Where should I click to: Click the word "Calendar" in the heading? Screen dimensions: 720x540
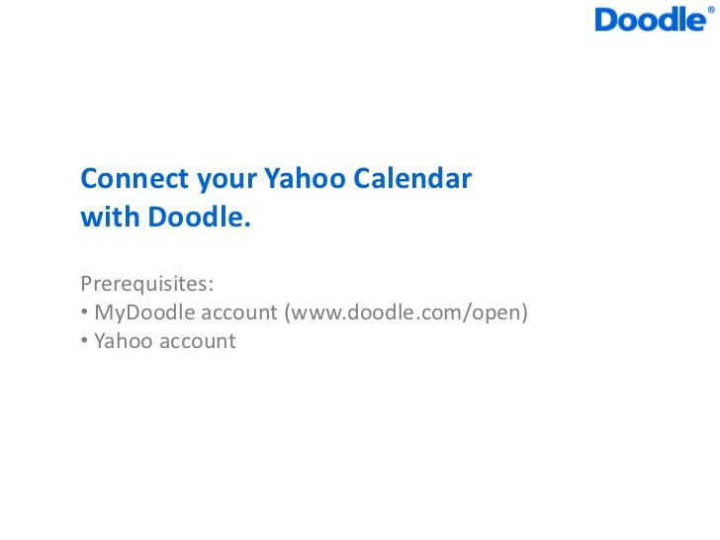pyautogui.click(x=412, y=178)
